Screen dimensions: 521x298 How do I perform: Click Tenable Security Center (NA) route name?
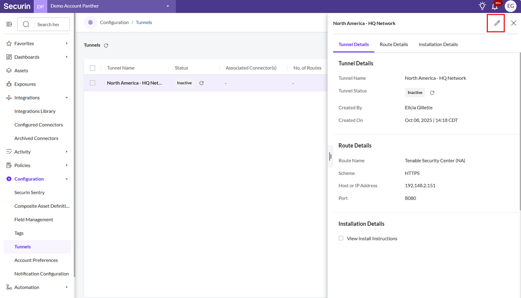(435, 161)
